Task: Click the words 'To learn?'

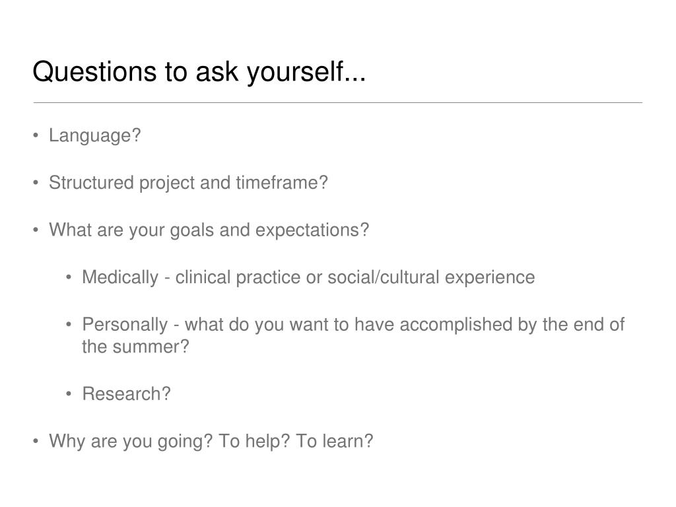Action: click(334, 441)
